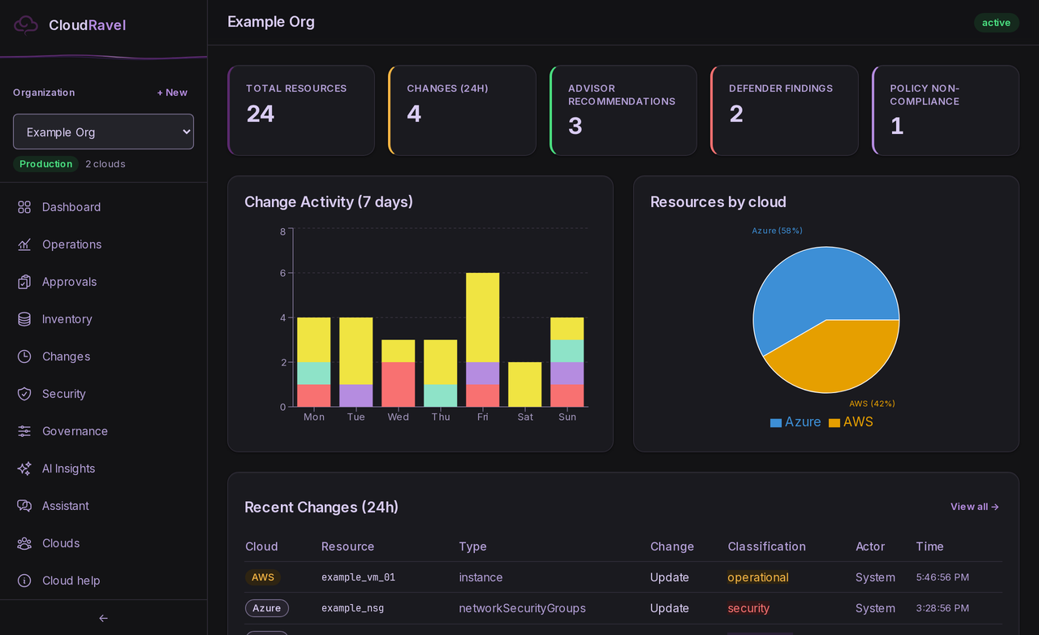This screenshot has width=1039, height=635.
Task: Open Governance from the sidebar
Action: click(x=75, y=431)
